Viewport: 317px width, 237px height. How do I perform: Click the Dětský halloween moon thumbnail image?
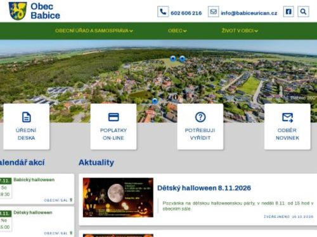pyautogui.click(x=118, y=197)
